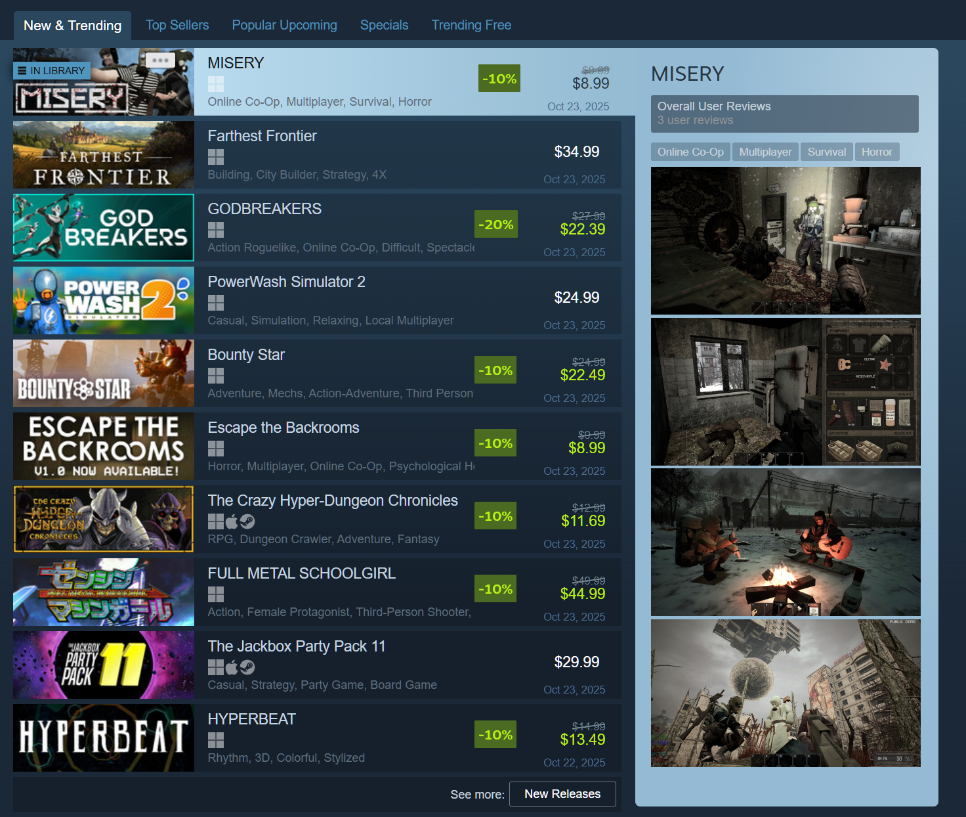Click the Online Co-Op tag in preview

click(x=690, y=152)
